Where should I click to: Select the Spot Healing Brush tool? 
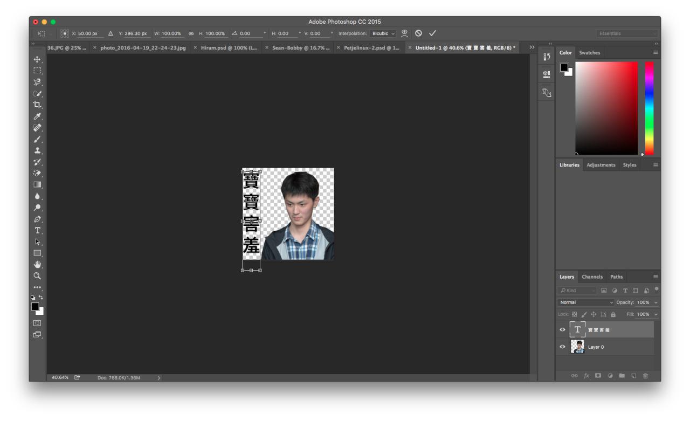pos(37,128)
